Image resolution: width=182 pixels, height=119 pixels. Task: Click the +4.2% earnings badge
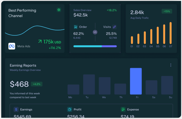[36, 84]
